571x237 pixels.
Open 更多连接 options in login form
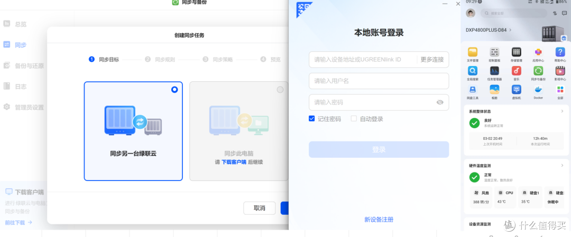(x=432, y=60)
